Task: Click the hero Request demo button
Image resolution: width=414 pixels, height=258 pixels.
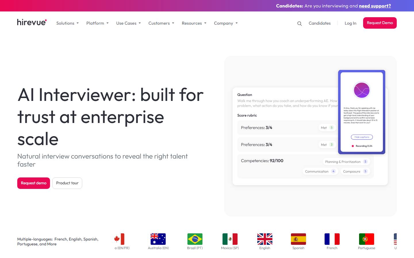Action: [x=34, y=183]
